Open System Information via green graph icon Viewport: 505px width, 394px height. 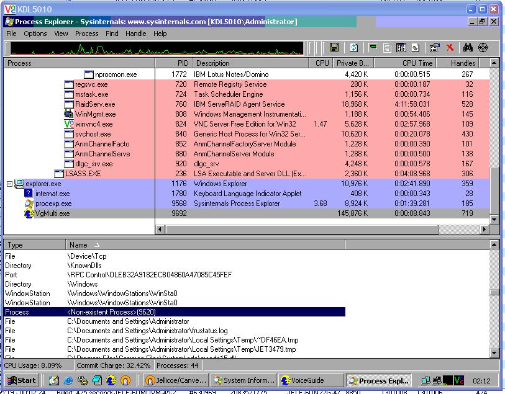(373, 48)
